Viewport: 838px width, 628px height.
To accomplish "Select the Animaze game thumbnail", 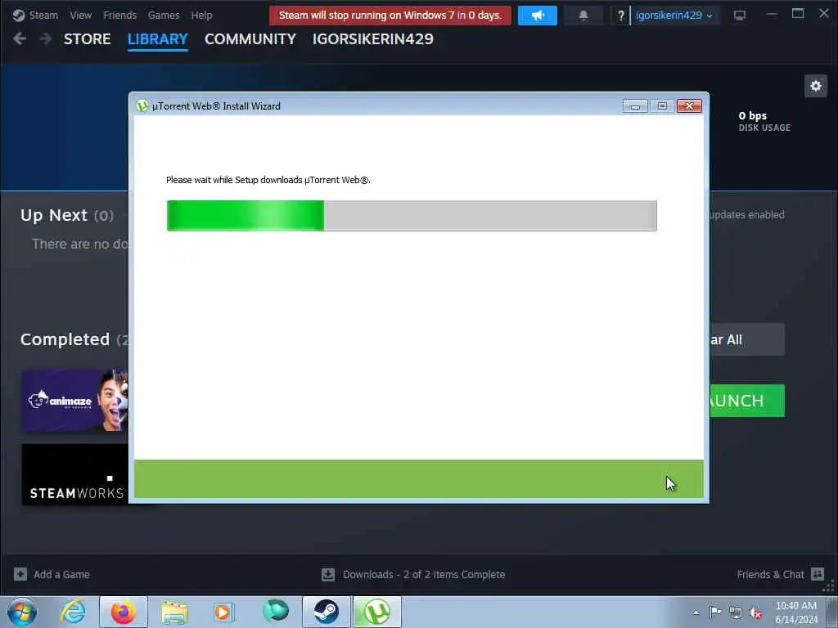I will (x=74, y=400).
